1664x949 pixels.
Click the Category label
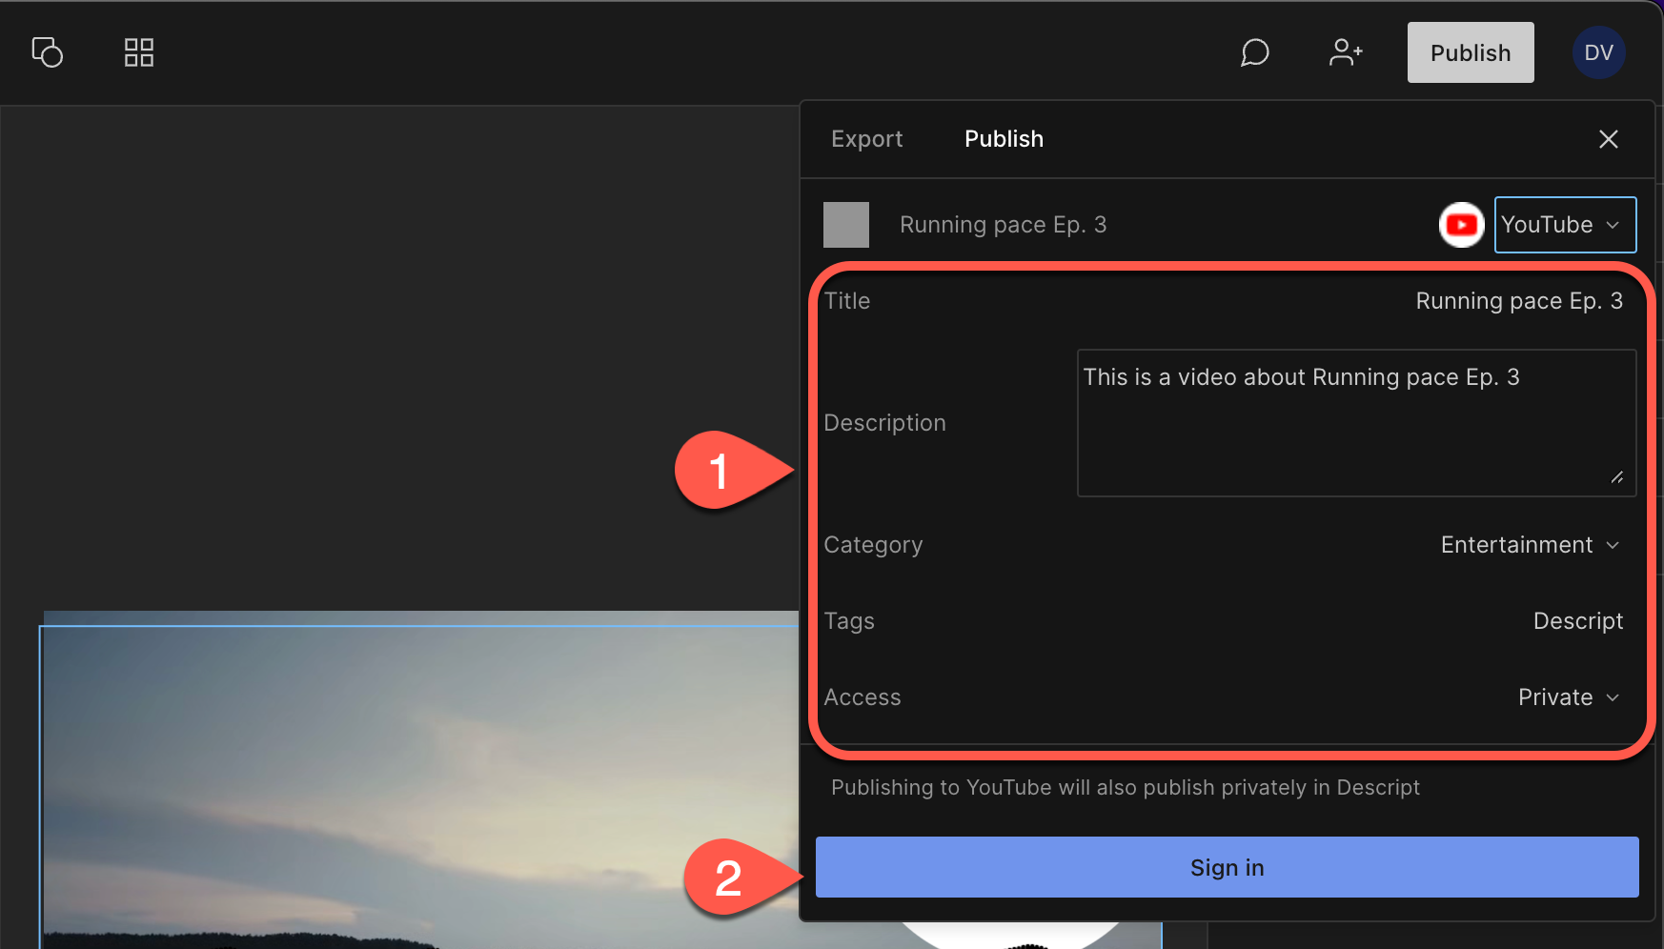click(873, 545)
